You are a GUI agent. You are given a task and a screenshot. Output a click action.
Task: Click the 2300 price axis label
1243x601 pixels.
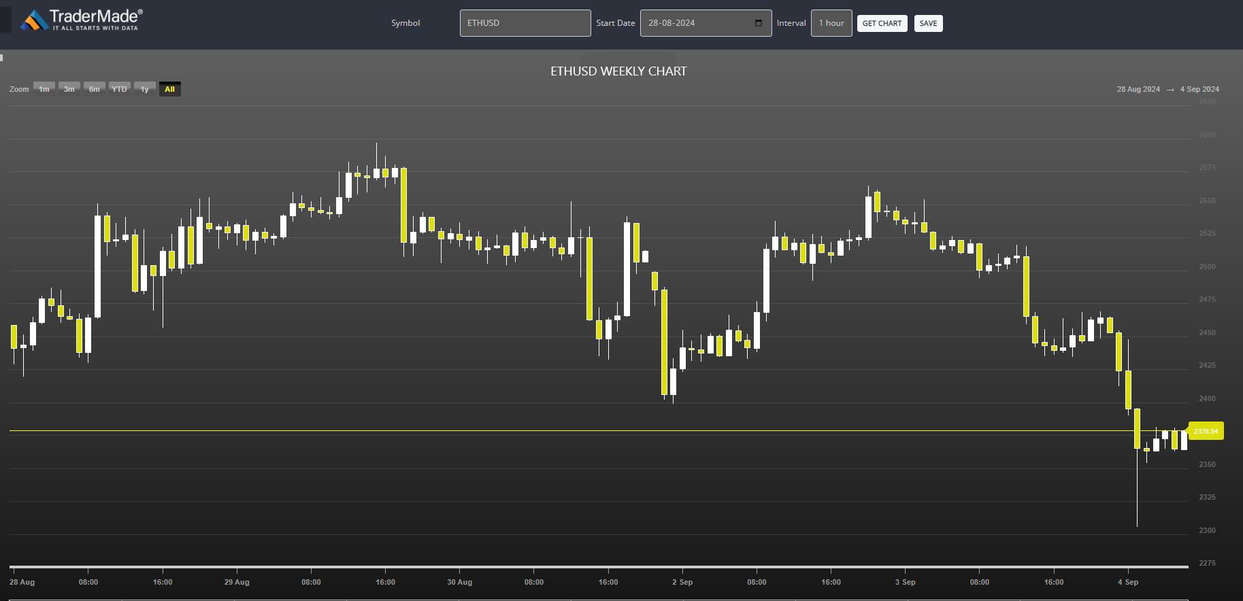[1207, 530]
